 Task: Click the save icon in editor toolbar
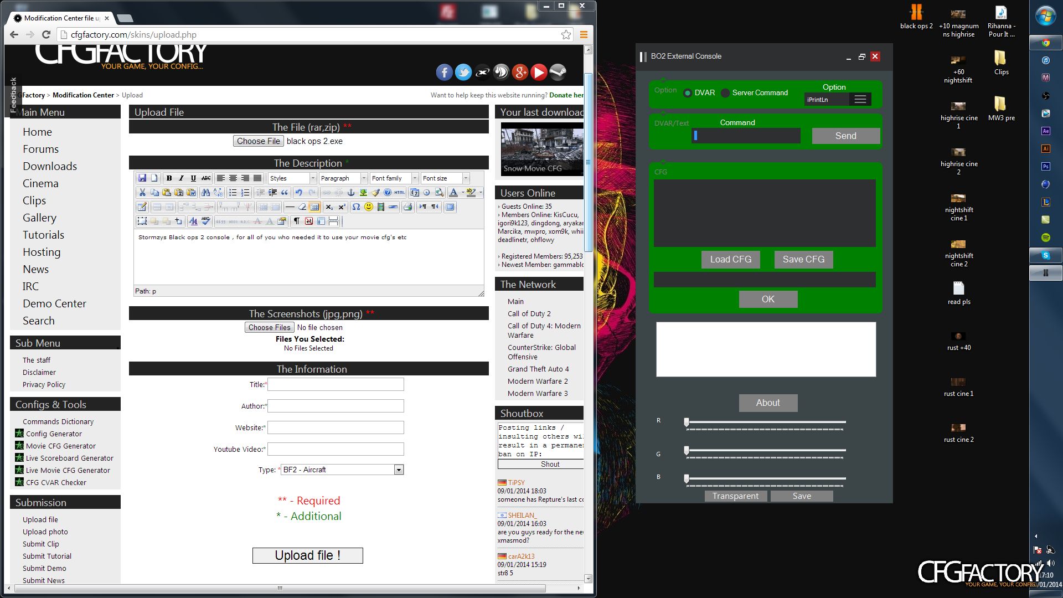[142, 178]
